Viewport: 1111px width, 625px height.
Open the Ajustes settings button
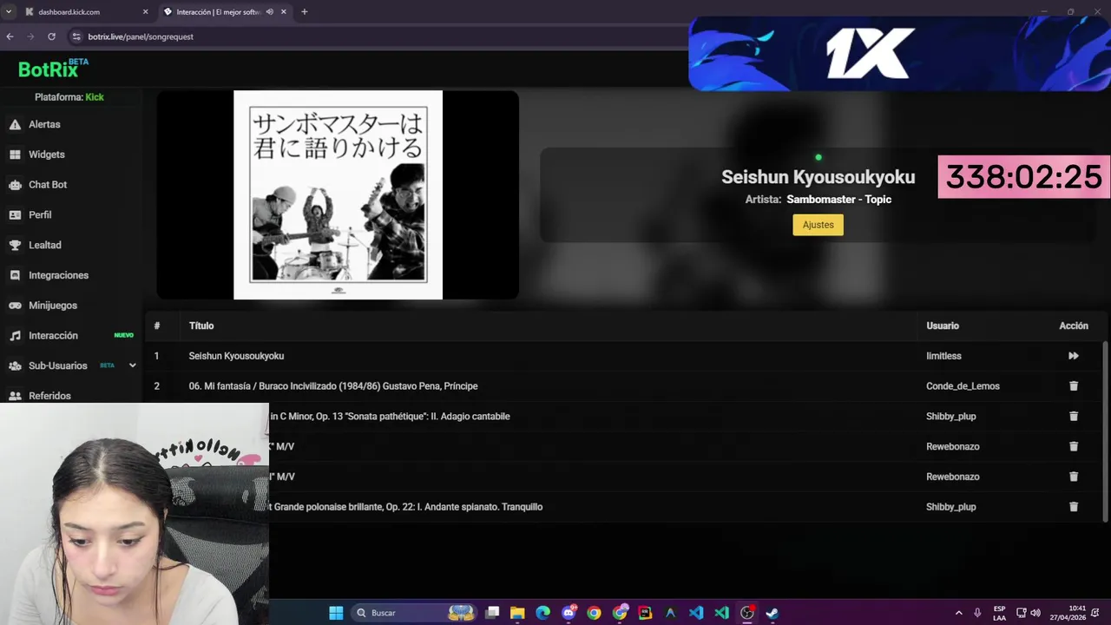[x=818, y=225]
